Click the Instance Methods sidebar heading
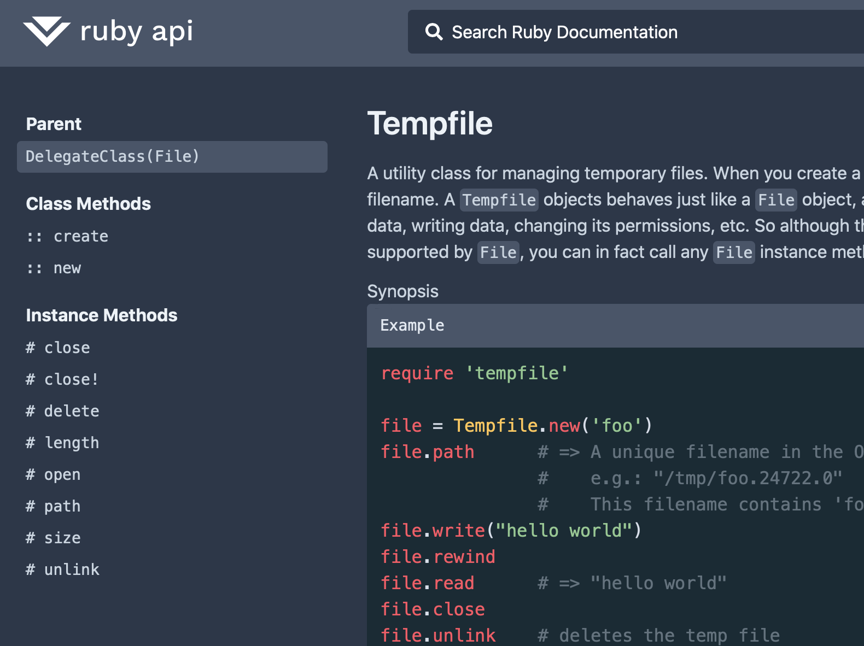This screenshot has height=646, width=864. [102, 315]
